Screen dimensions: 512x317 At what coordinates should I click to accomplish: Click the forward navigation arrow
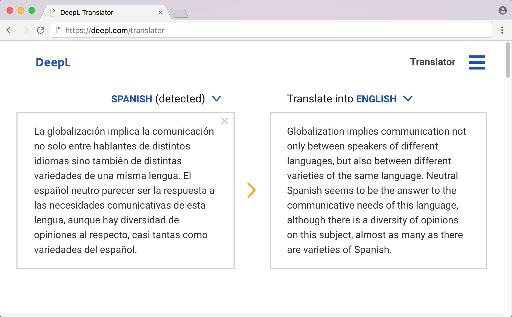25,30
